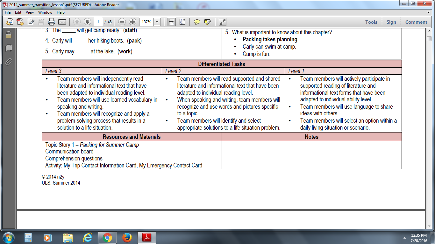
Task: Toggle fit-to-window-width scrolling mode
Action: click(x=172, y=22)
